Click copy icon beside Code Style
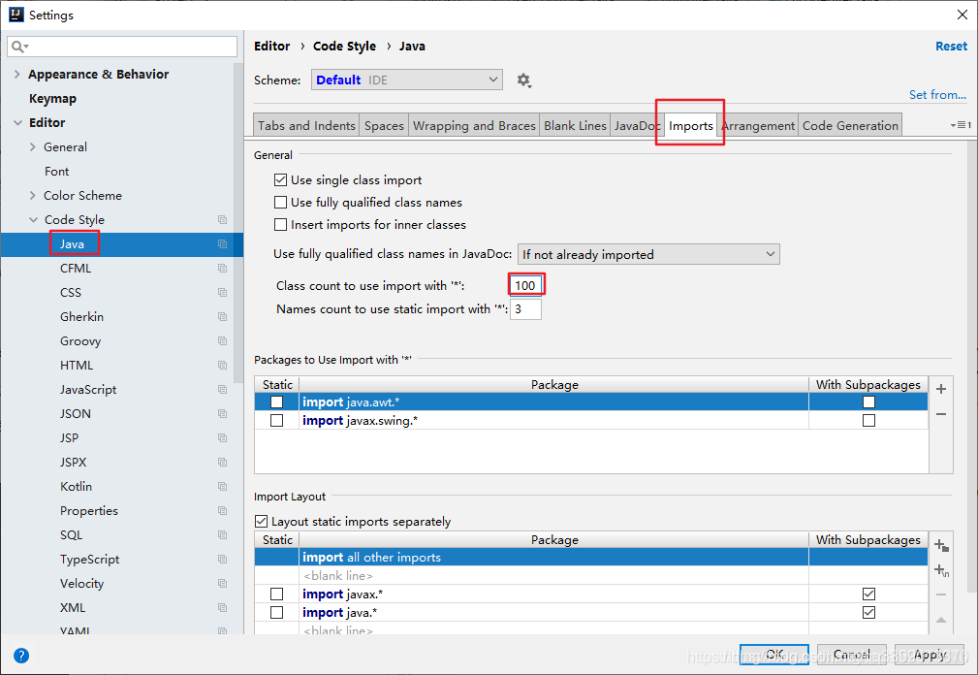Image resolution: width=978 pixels, height=675 pixels. 222,219
